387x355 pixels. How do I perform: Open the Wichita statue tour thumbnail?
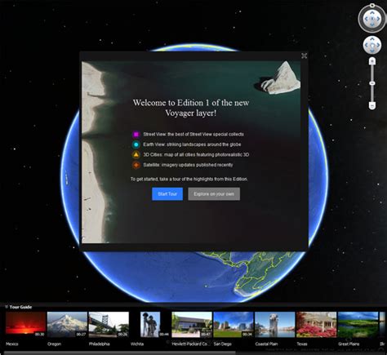(150, 325)
